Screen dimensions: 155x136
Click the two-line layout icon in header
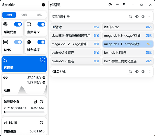point(117,5)
